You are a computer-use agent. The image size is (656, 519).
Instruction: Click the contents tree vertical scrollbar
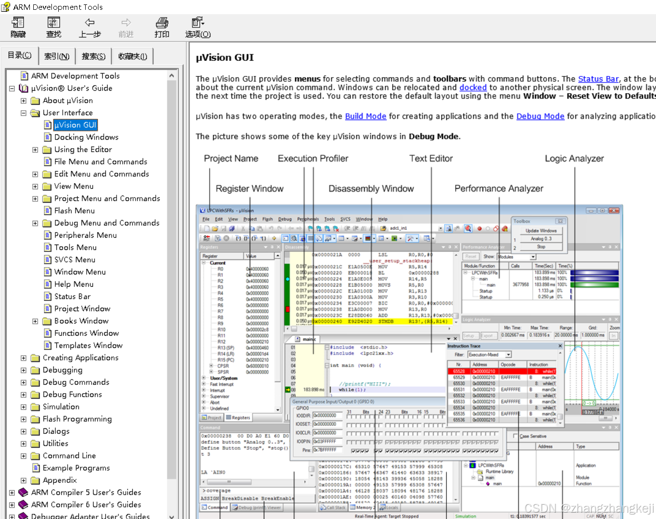(x=171, y=294)
